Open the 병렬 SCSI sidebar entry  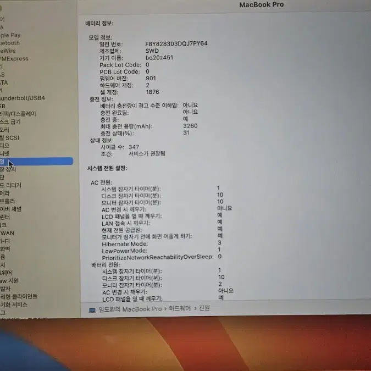(9, 138)
